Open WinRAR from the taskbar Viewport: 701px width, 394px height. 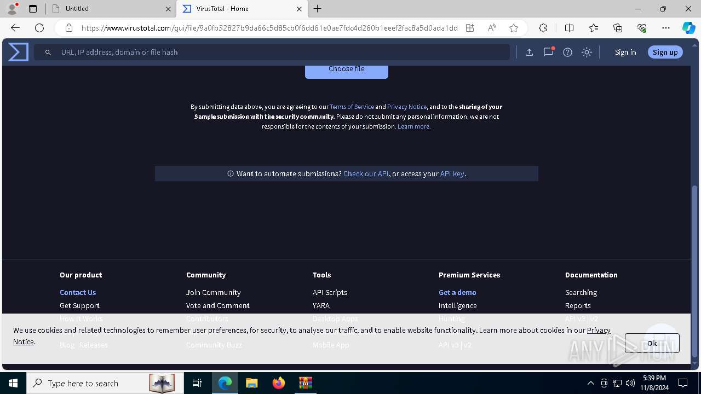(306, 383)
